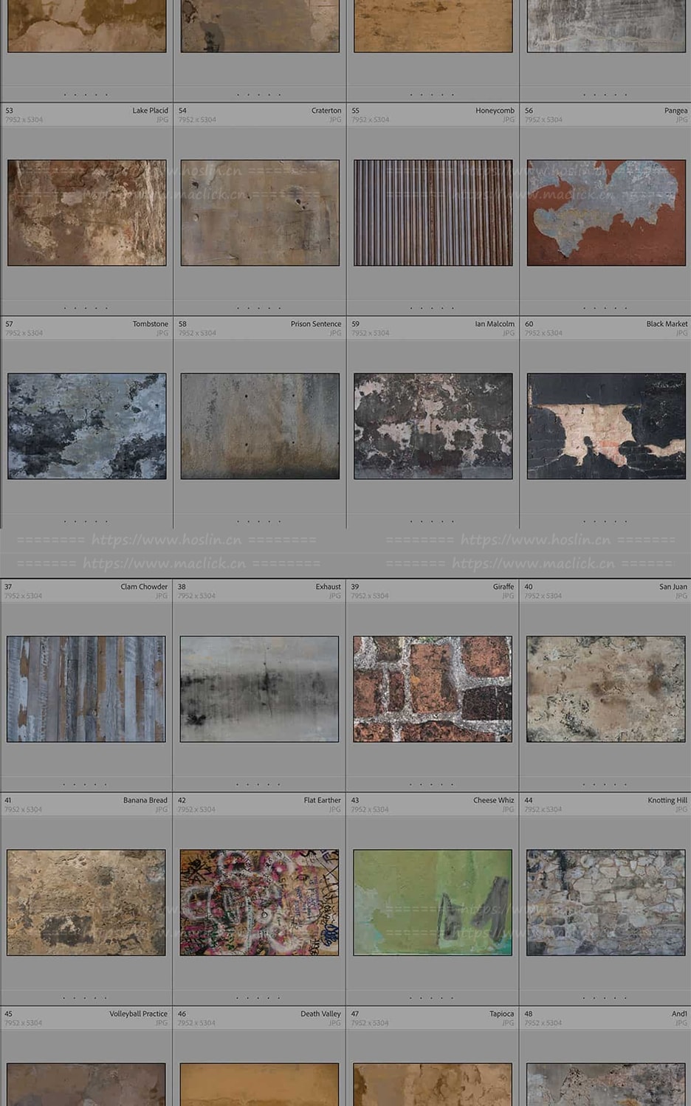The height and width of the screenshot is (1106, 691).
Task: Select the Tombstone texture thumbnail
Action: (x=87, y=426)
